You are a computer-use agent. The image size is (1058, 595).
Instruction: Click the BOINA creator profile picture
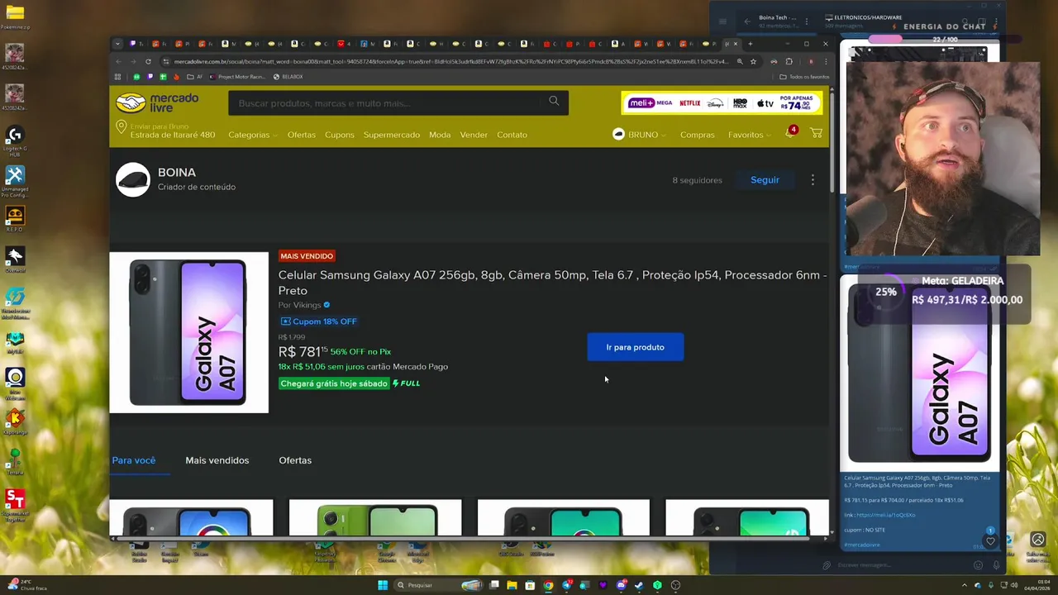[x=133, y=180]
